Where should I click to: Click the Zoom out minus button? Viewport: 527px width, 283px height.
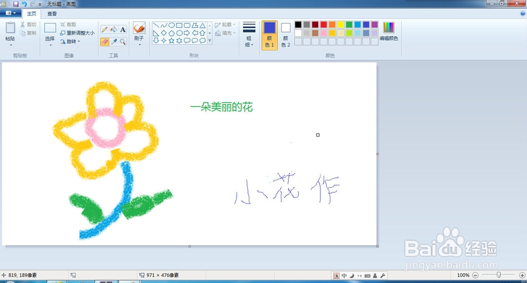coord(475,275)
